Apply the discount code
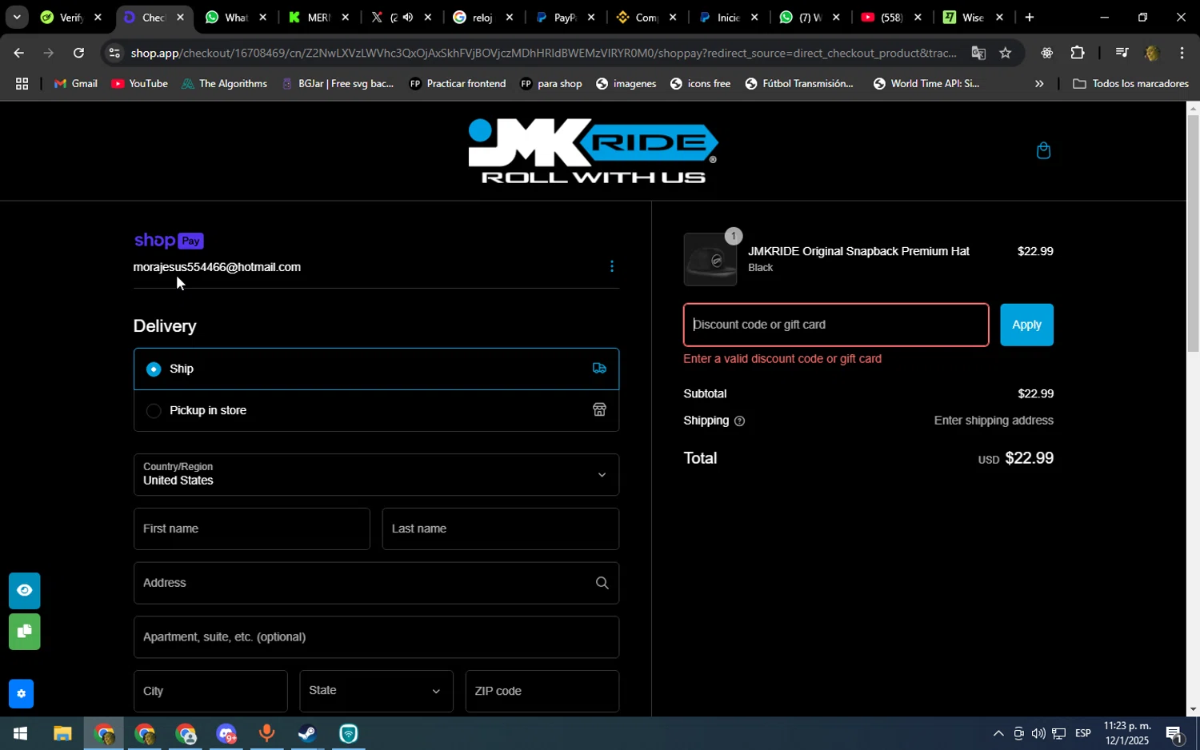The height and width of the screenshot is (750, 1200). pyautogui.click(x=1026, y=325)
